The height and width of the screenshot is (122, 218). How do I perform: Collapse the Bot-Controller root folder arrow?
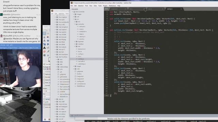(73, 12)
